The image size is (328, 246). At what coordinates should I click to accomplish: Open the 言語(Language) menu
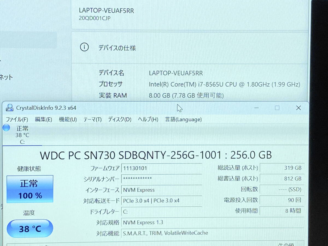tap(183, 119)
